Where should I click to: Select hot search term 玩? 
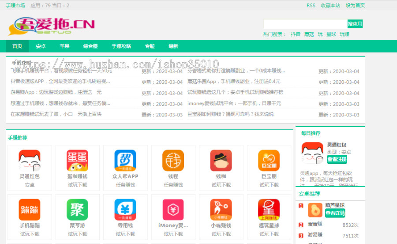320,34
